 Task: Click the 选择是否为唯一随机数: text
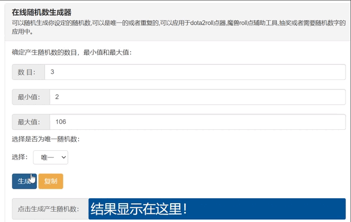[x=46, y=139]
